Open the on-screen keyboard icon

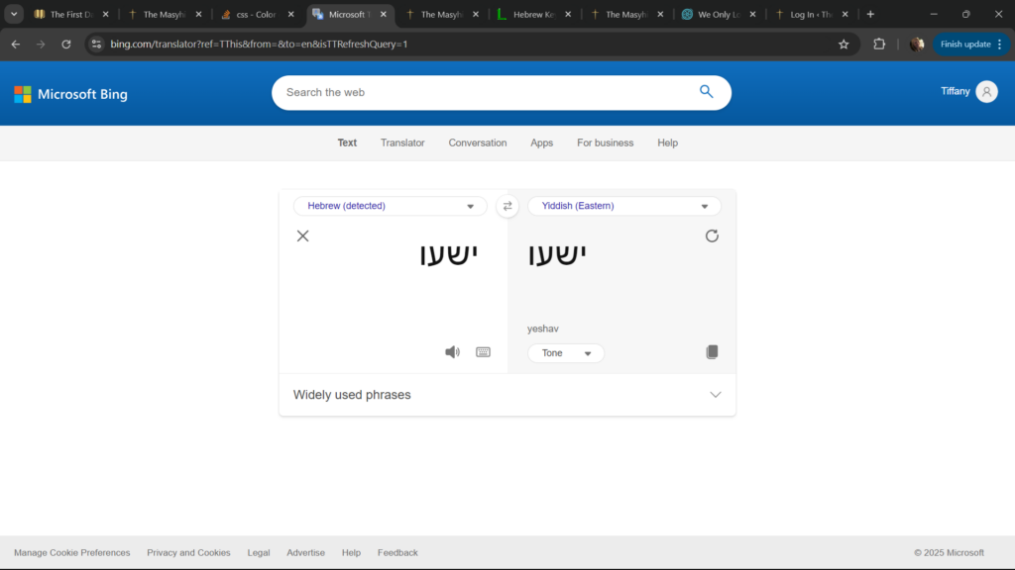pyautogui.click(x=483, y=352)
